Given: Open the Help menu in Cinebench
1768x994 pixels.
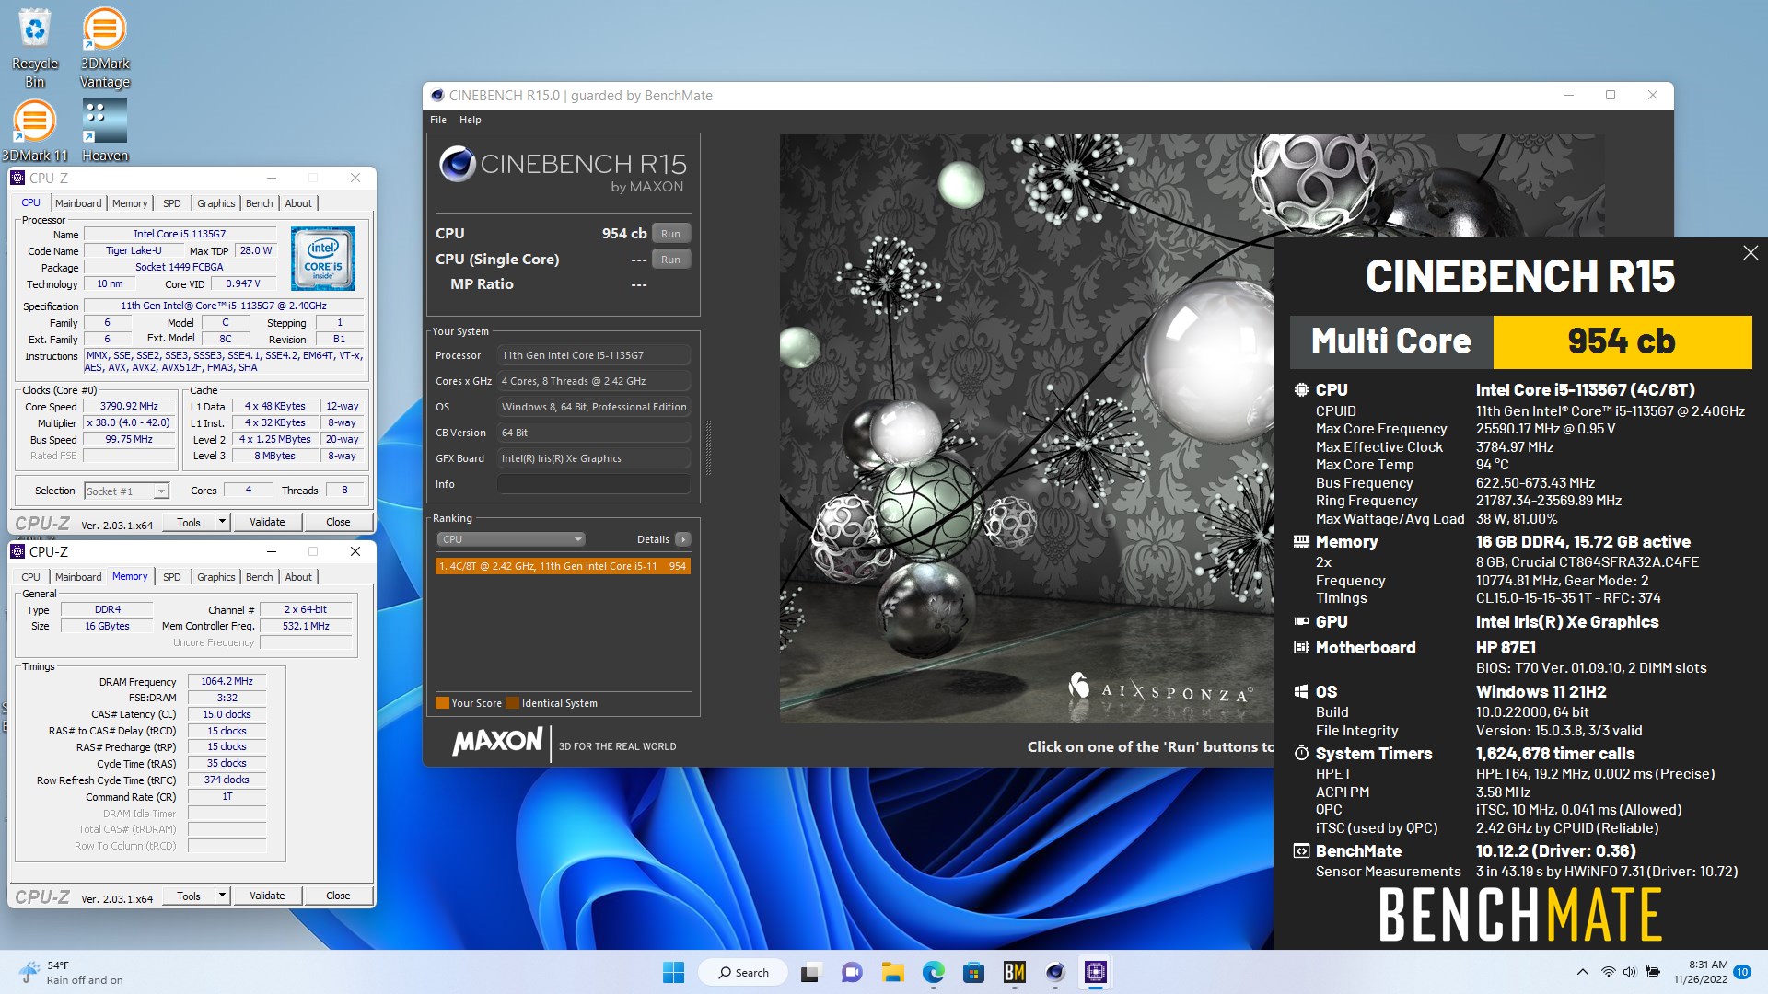Looking at the screenshot, I should click(x=470, y=120).
